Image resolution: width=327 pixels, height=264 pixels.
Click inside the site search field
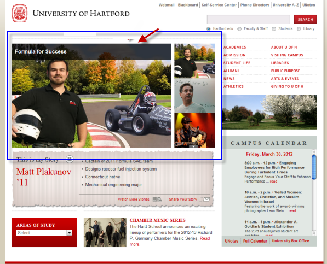pyautogui.click(x=248, y=19)
